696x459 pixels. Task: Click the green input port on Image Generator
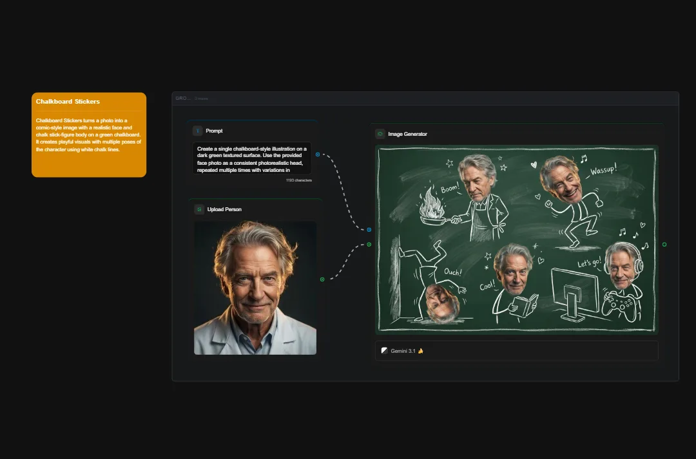coord(369,244)
